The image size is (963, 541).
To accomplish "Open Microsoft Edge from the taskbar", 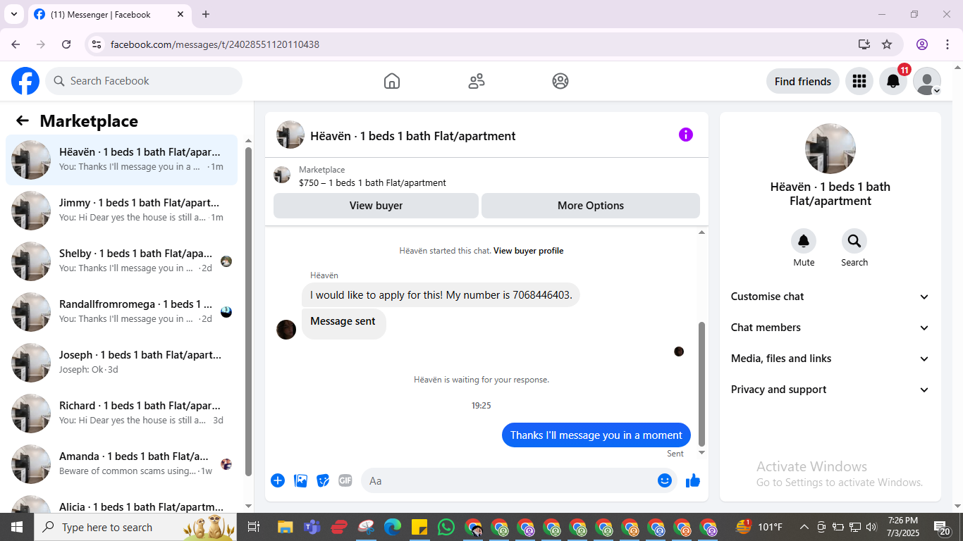I will (x=392, y=527).
